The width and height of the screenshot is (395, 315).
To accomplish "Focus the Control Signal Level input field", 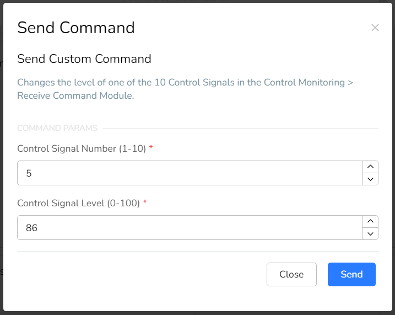I will click(x=190, y=227).
